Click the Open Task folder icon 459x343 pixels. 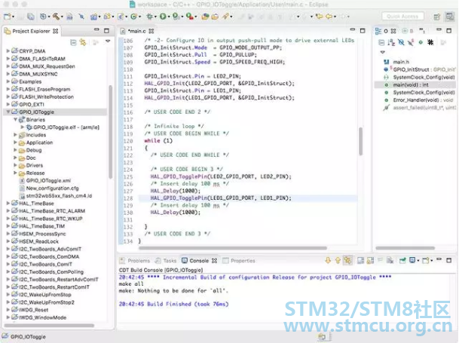point(215,17)
